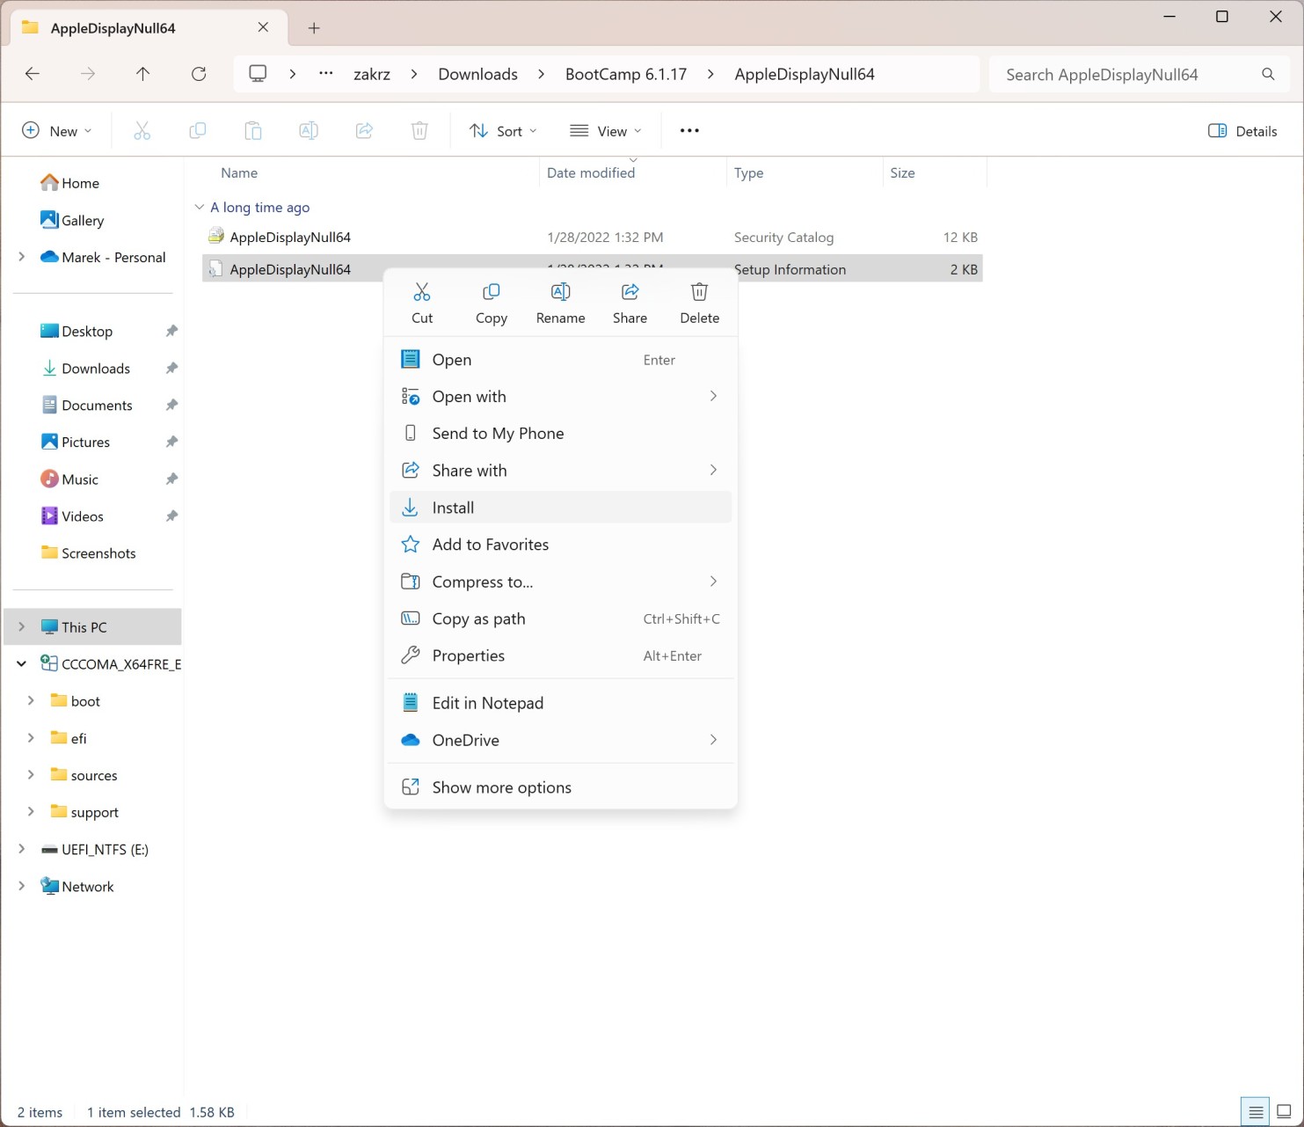Viewport: 1304px width, 1127px height.
Task: Open Compress to... submenu
Action: 560,582
